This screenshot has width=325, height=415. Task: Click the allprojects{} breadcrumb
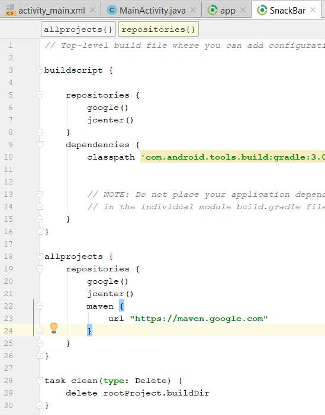click(78, 29)
